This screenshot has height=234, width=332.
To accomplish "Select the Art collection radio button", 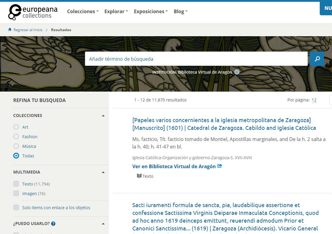I will point(16,127).
